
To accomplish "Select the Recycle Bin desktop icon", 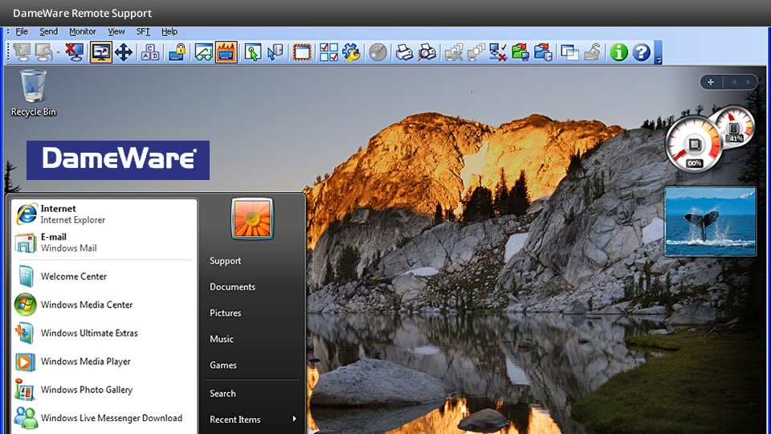I will (34, 93).
